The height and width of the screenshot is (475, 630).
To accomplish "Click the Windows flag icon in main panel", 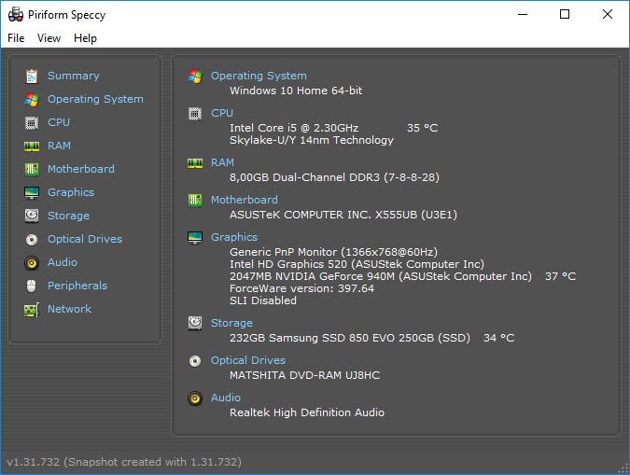I will point(195,76).
